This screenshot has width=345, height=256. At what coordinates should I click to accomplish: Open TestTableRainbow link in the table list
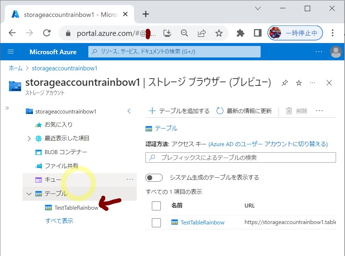coord(202,223)
